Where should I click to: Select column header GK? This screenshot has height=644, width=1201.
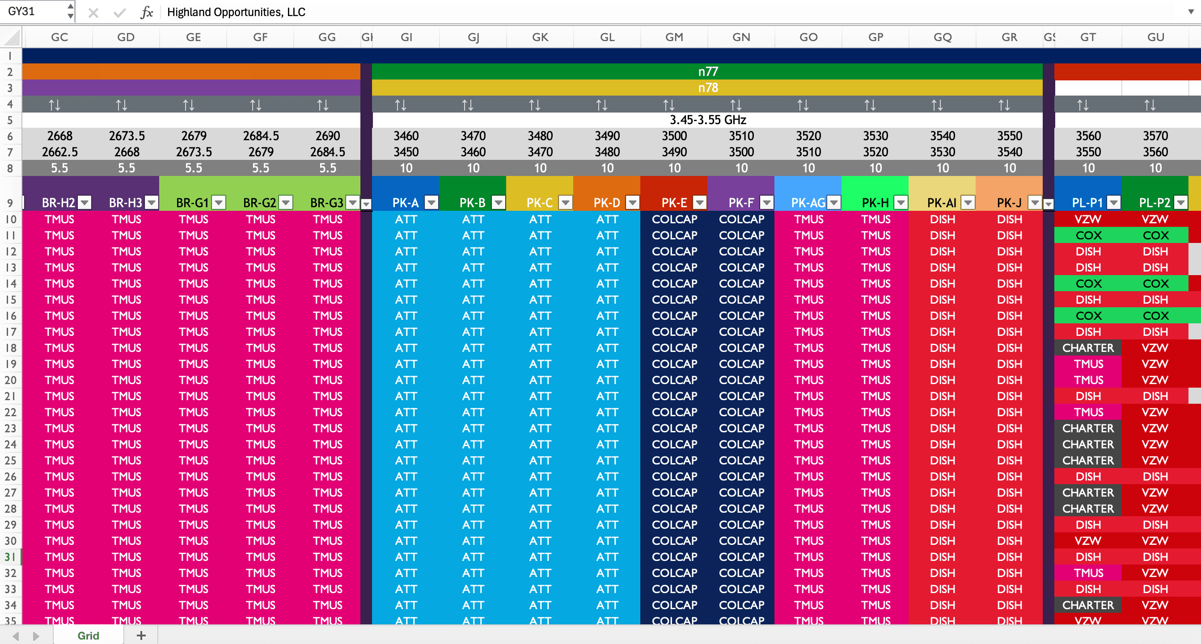pos(540,37)
